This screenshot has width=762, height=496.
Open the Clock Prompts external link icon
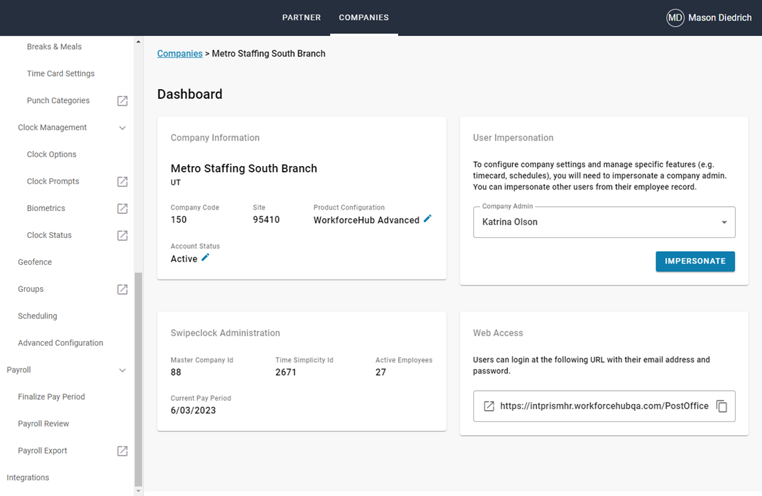pos(123,181)
